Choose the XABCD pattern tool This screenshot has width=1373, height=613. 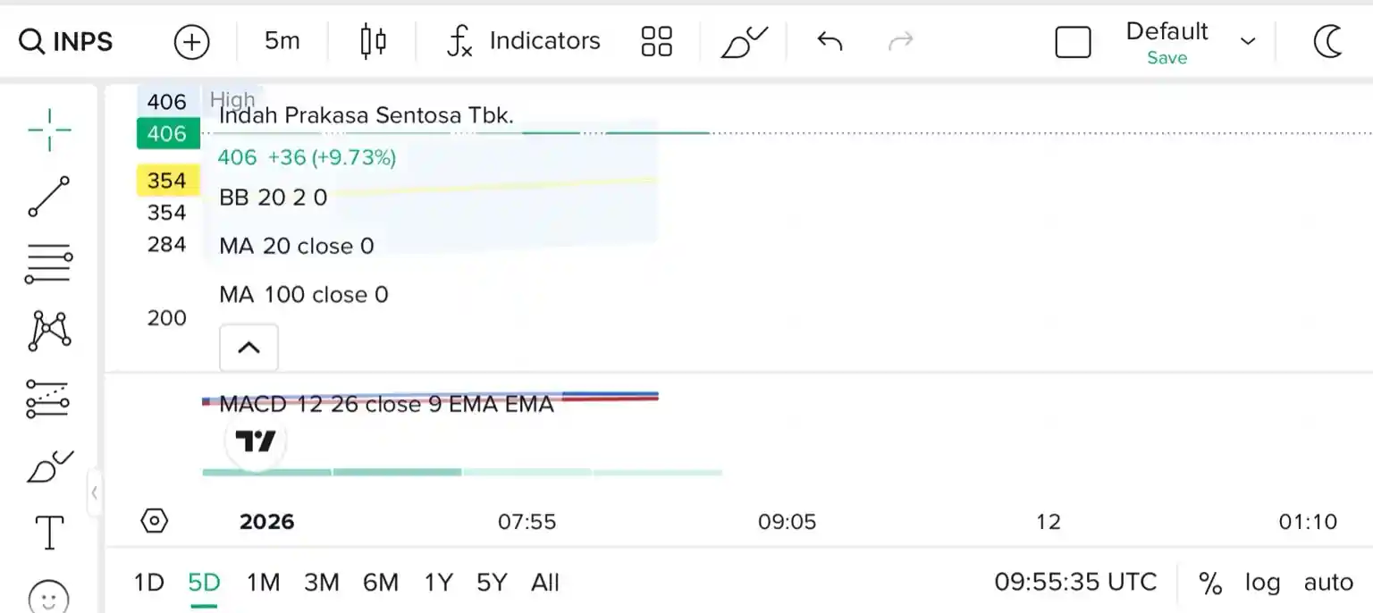pyautogui.click(x=49, y=331)
